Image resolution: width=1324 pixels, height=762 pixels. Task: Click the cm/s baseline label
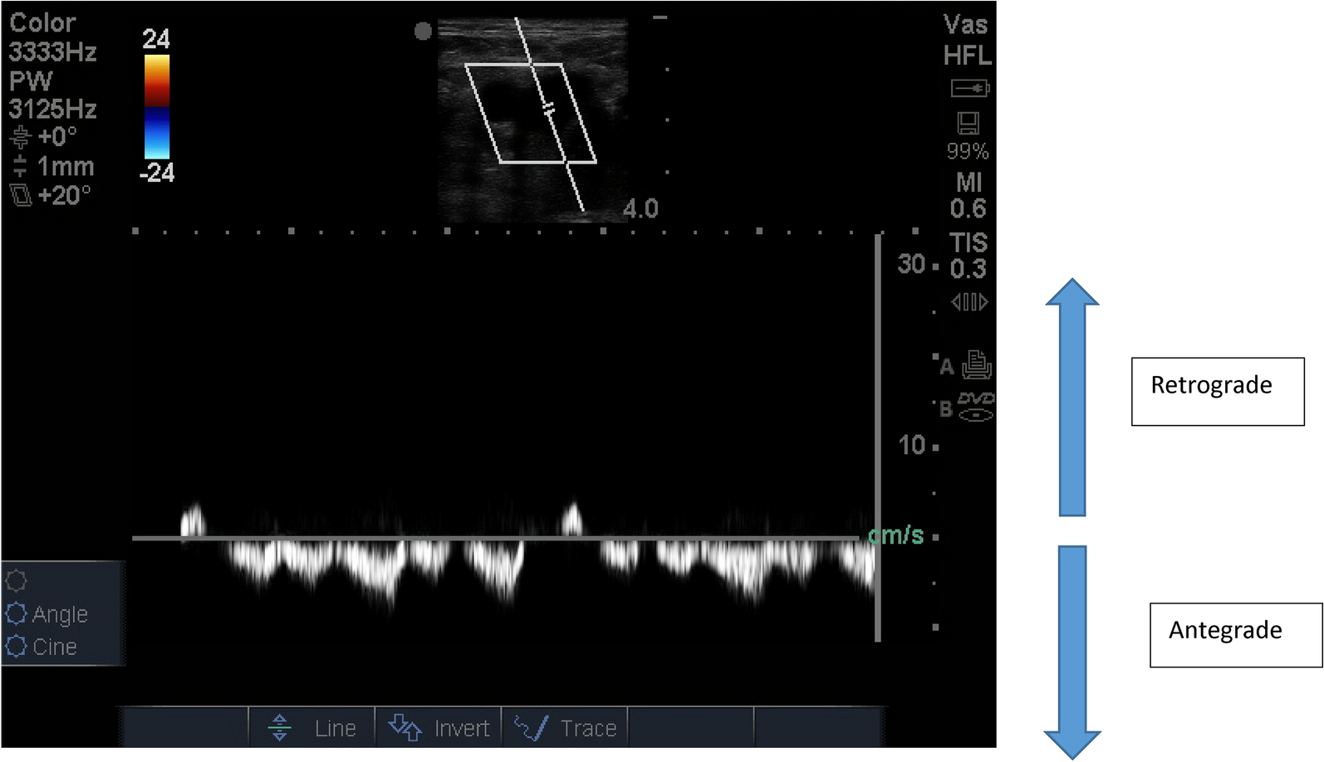coord(896,535)
